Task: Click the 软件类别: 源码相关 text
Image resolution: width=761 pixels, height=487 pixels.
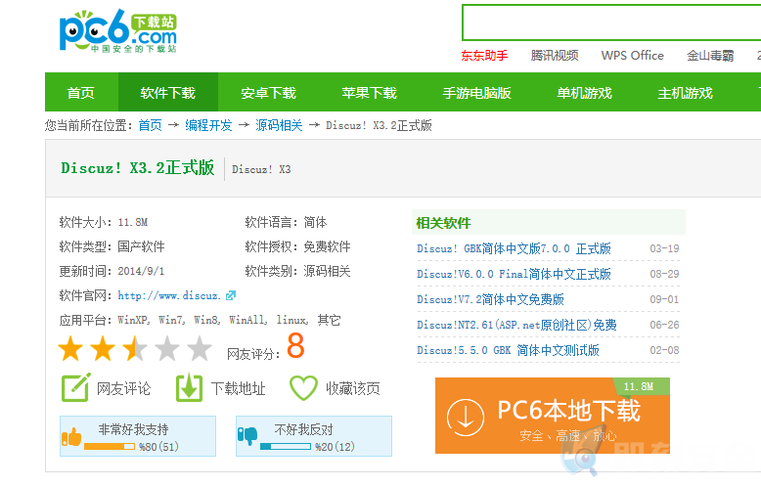Action: (x=297, y=271)
